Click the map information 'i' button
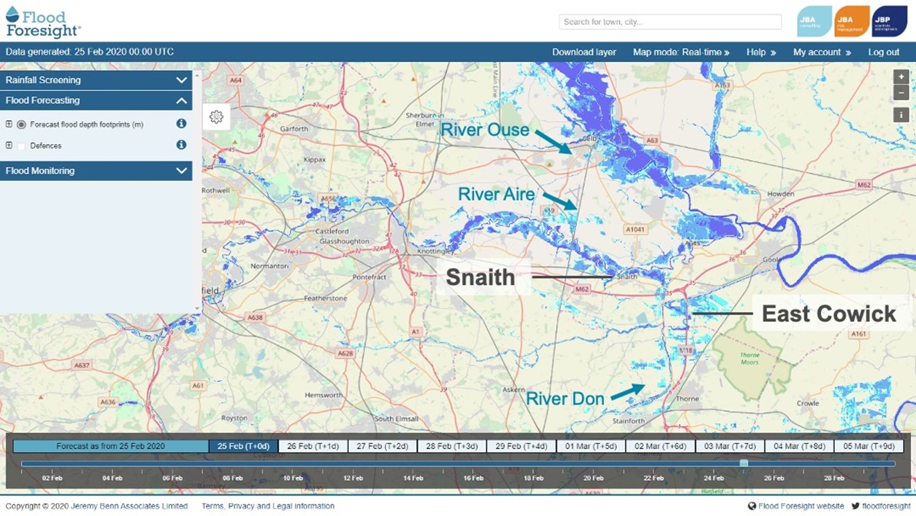Screen dimensions: 916x516 click(901, 115)
